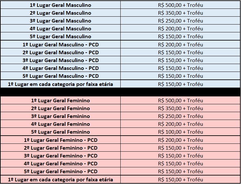Select the black separator row between tables

120,92
